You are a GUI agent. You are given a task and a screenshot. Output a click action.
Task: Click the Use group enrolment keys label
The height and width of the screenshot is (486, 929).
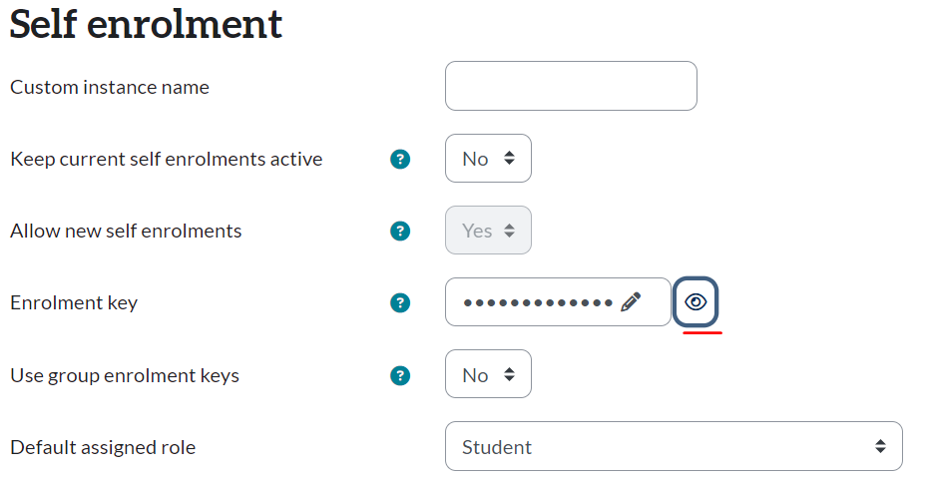pyautogui.click(x=125, y=375)
